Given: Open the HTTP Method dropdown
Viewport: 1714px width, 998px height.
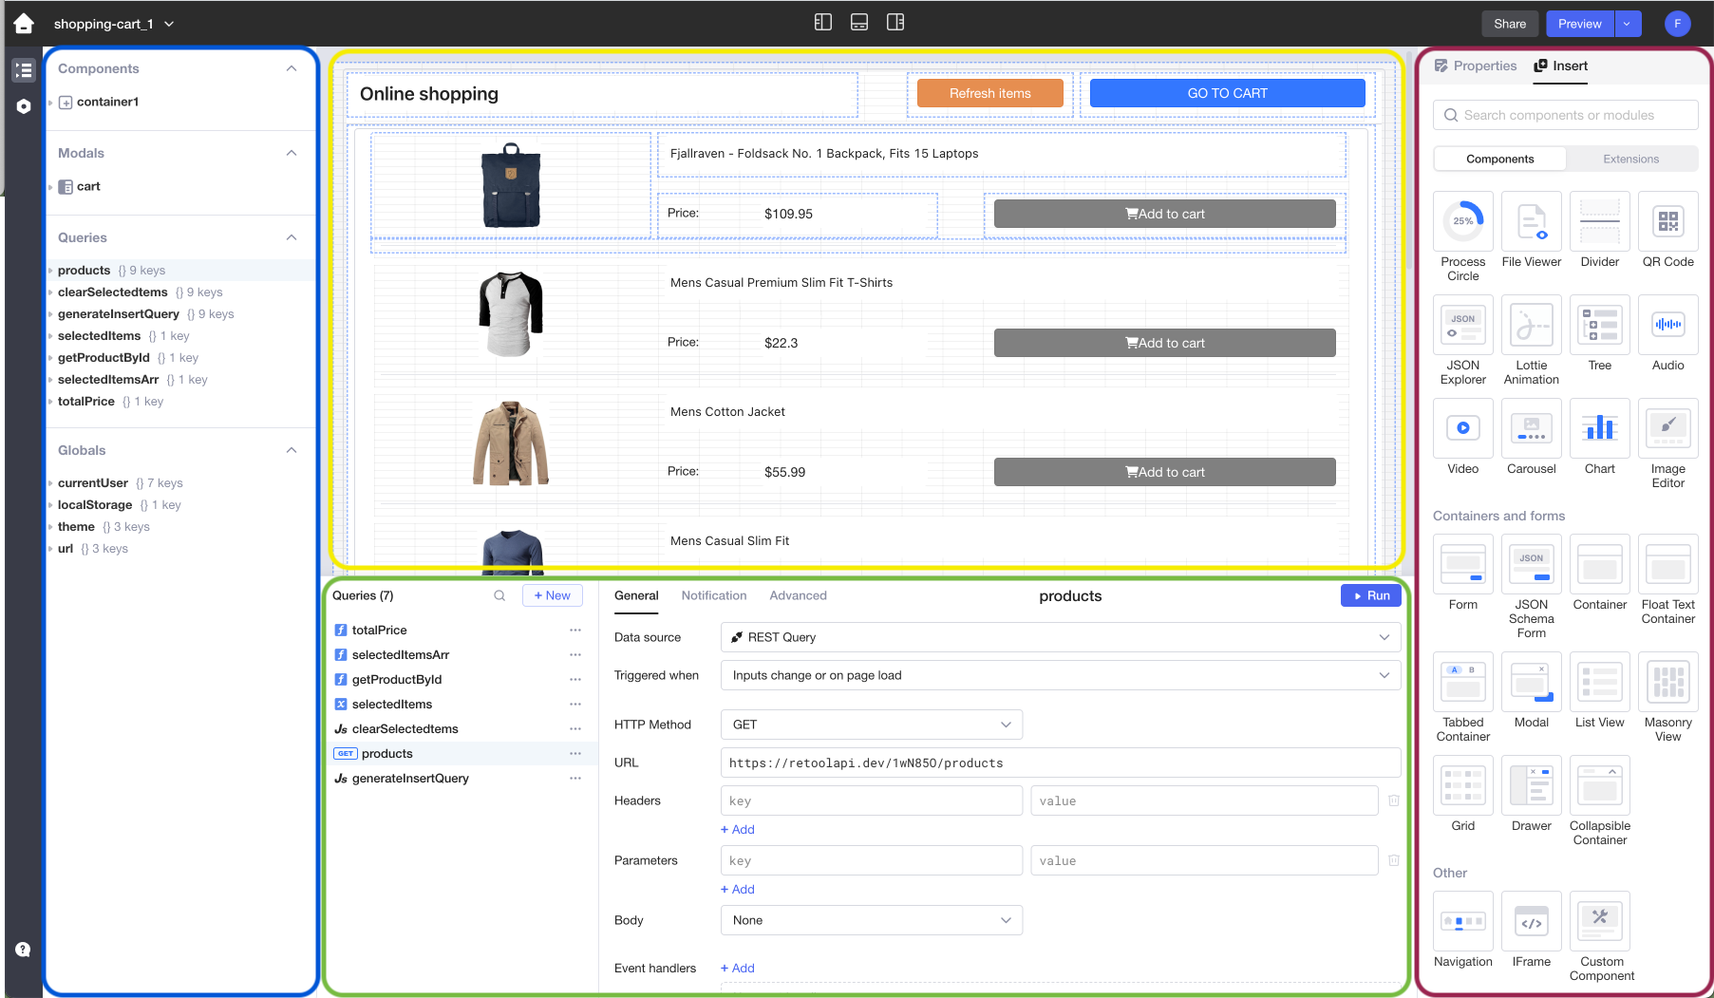Looking at the screenshot, I should click(x=871, y=725).
